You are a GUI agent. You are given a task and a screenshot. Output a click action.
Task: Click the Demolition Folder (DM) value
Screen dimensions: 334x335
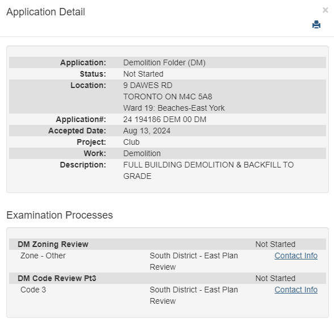(164, 62)
